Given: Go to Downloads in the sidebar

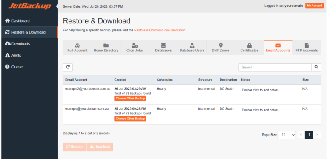Looking at the screenshot, I should [x=29, y=44].
